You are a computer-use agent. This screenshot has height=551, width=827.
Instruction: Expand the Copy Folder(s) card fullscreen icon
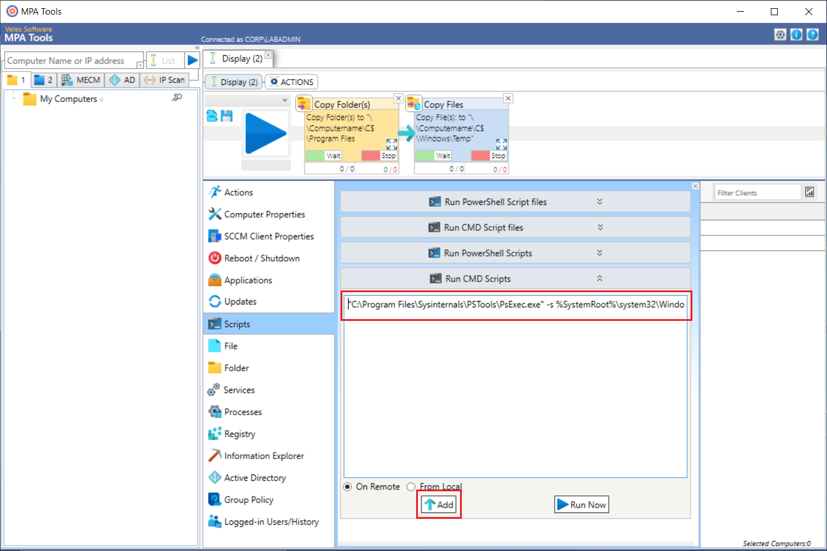[x=392, y=144]
